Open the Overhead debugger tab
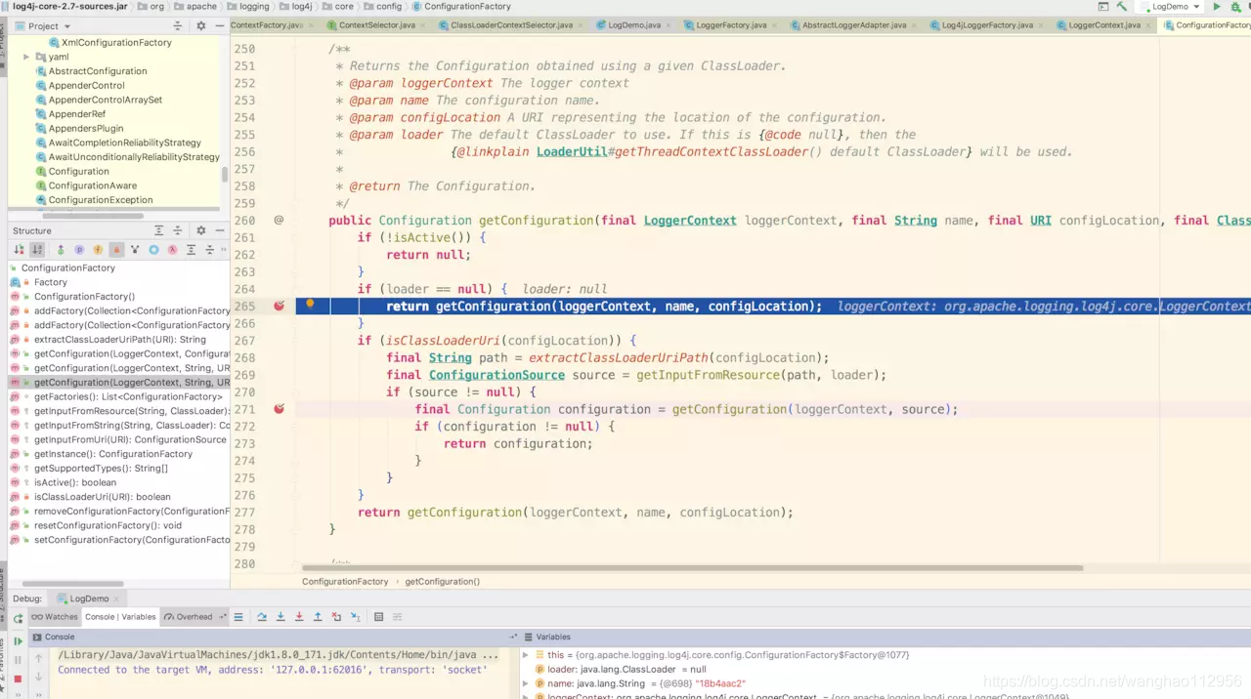 point(188,617)
